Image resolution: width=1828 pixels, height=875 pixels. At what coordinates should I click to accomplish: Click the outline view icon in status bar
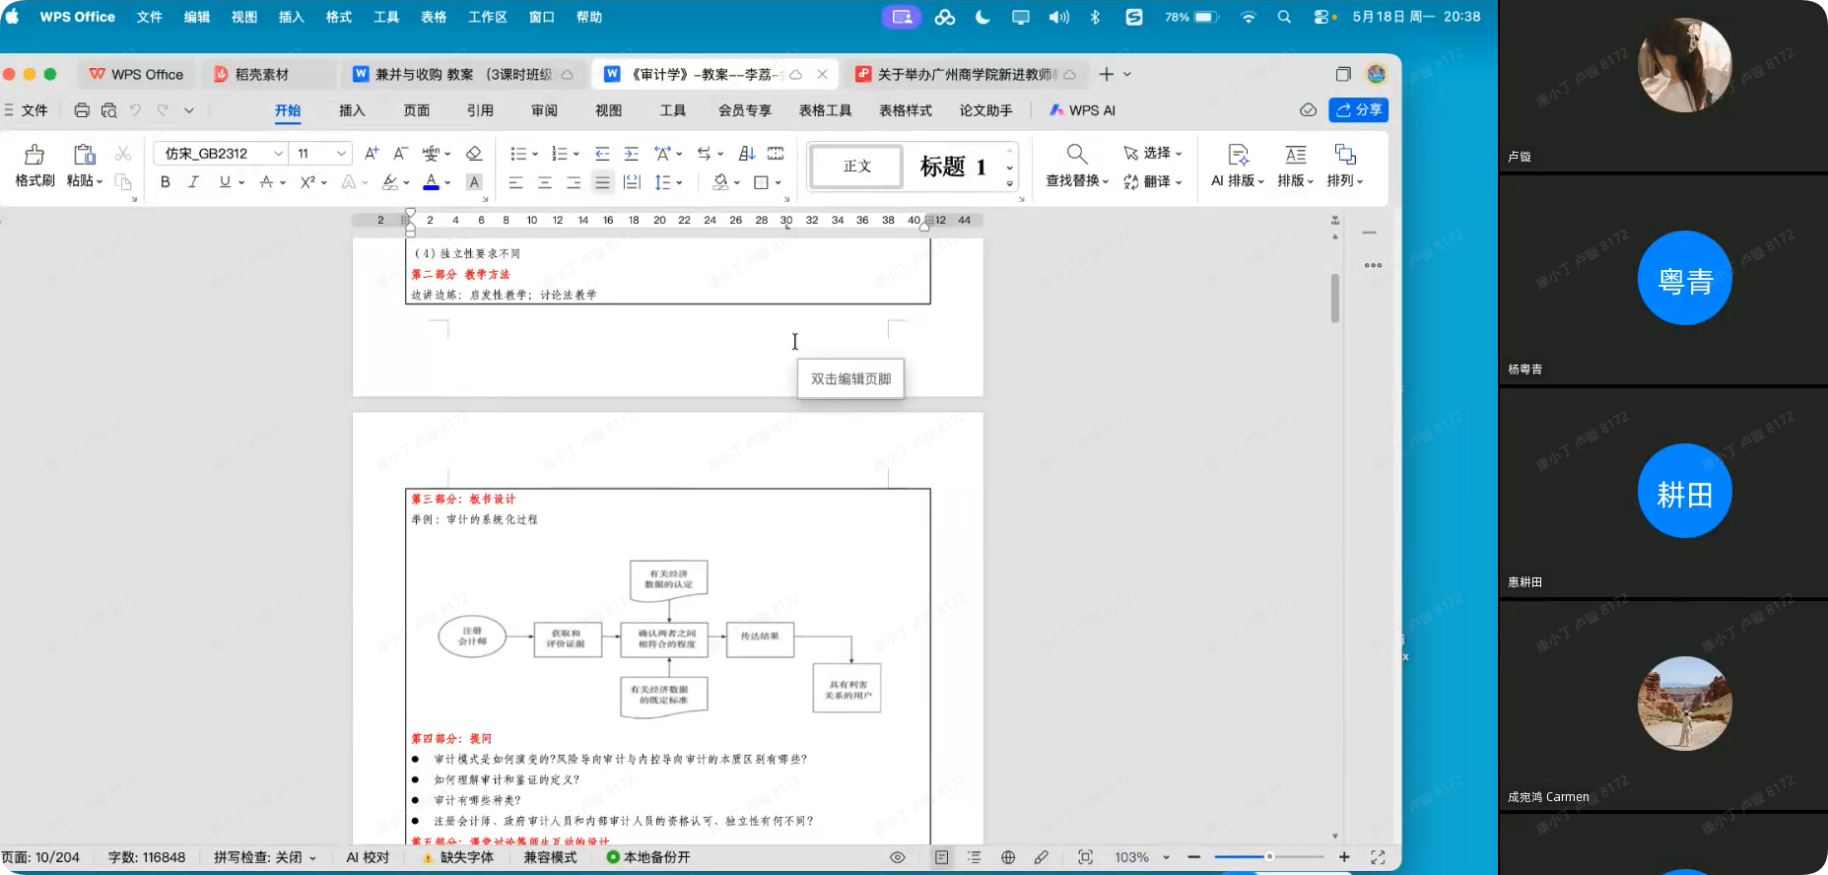pyautogui.click(x=975, y=857)
